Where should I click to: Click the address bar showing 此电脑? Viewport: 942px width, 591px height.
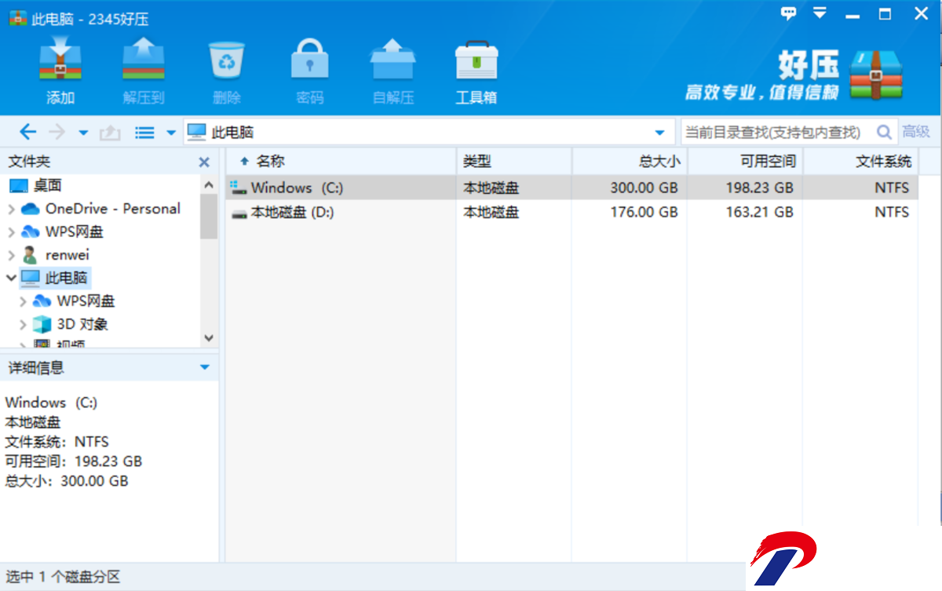429,132
